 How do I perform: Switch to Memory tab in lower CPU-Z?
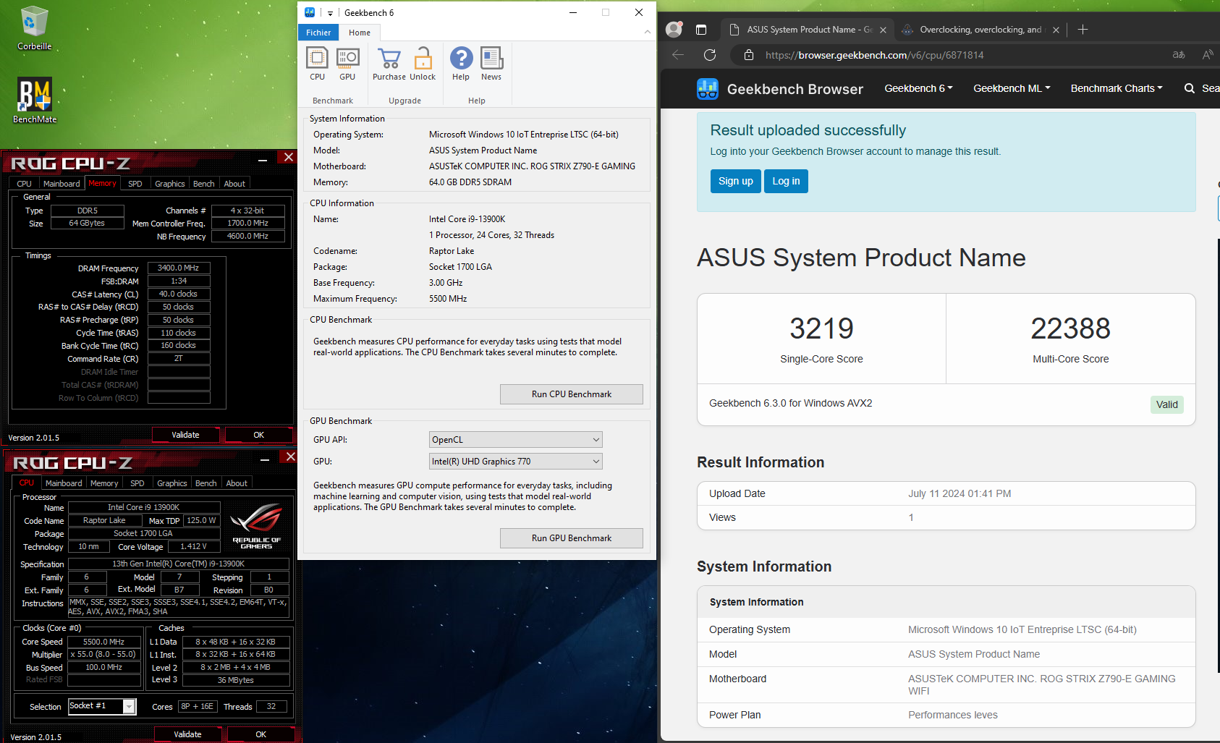tap(104, 483)
